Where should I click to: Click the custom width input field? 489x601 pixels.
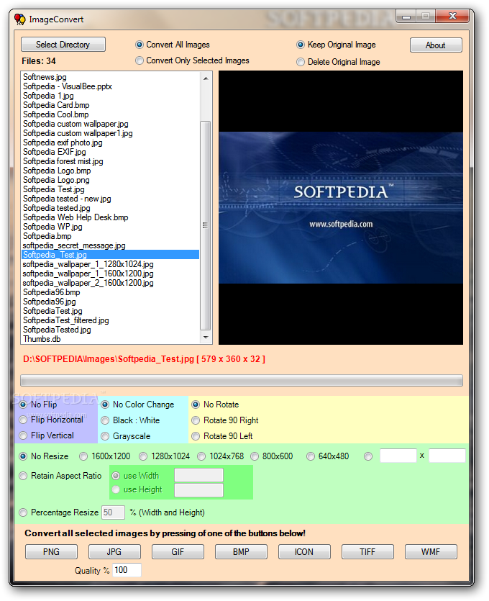398,456
